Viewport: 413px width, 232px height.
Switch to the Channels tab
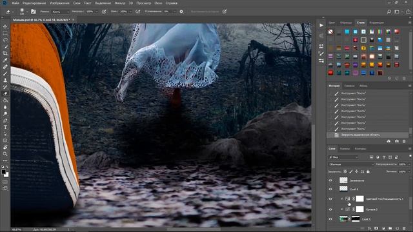pos(345,149)
